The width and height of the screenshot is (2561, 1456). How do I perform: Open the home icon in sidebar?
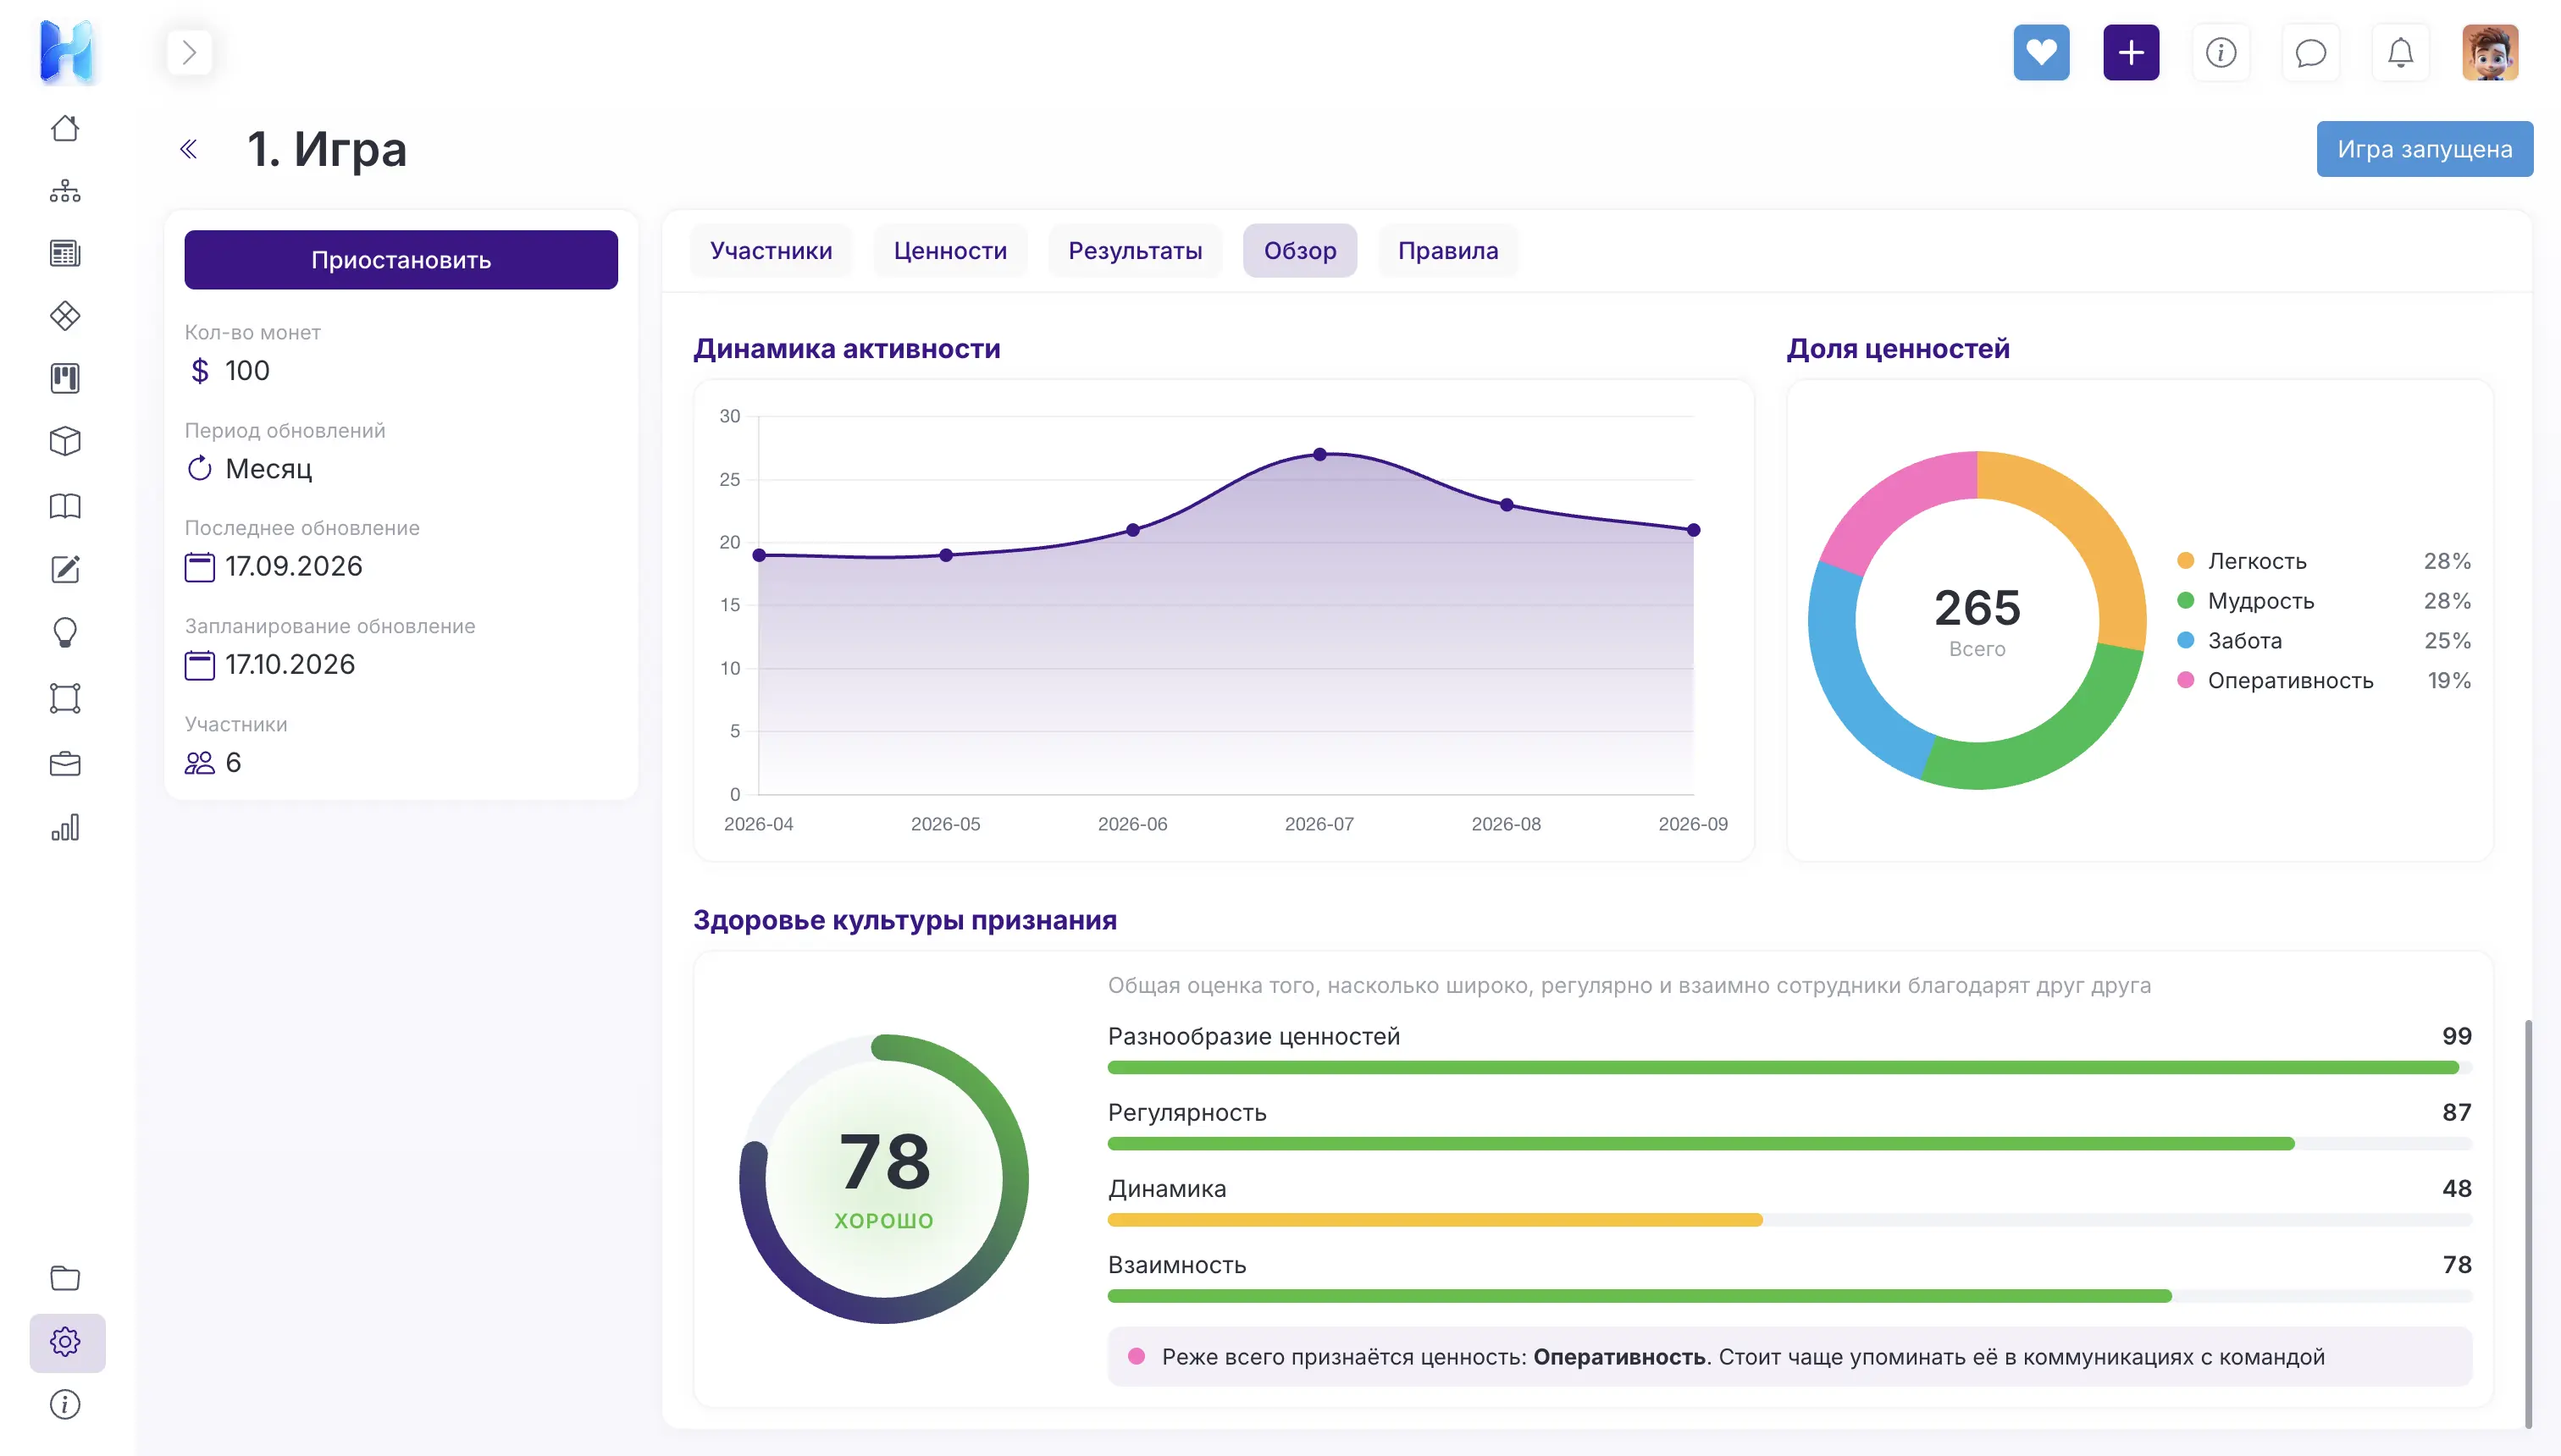(65, 128)
